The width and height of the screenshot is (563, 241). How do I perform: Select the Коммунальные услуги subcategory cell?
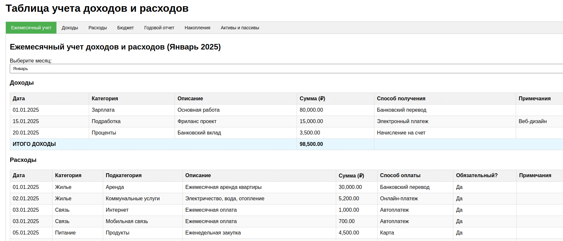click(x=133, y=199)
